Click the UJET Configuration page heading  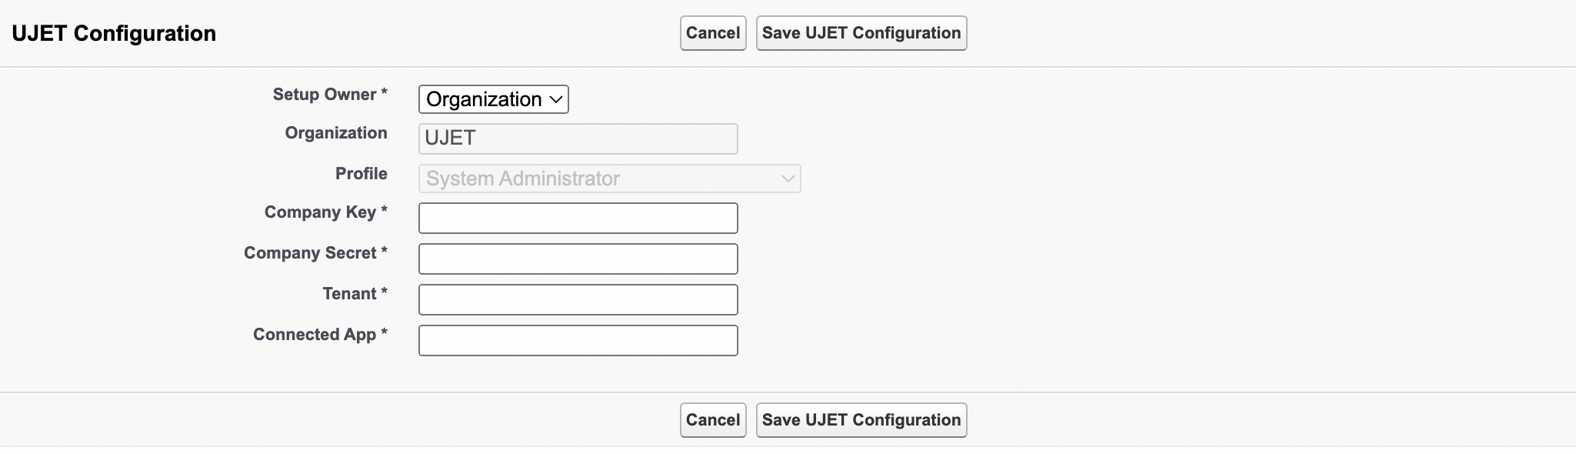coord(114,33)
